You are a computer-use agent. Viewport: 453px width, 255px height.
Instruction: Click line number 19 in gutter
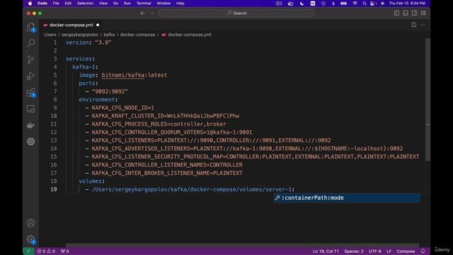[54, 189]
